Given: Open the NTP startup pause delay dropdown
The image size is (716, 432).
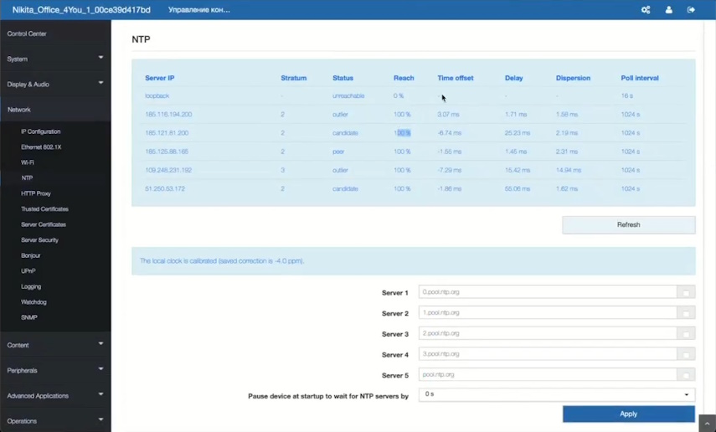Looking at the screenshot, I should tap(556, 394).
